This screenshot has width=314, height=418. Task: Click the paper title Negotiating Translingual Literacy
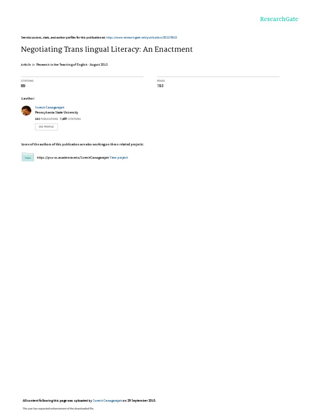pyautogui.click(x=107, y=49)
